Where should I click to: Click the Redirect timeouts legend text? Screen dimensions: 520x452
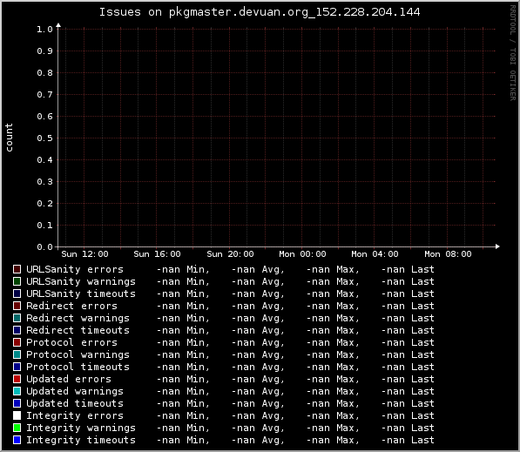pos(78,330)
